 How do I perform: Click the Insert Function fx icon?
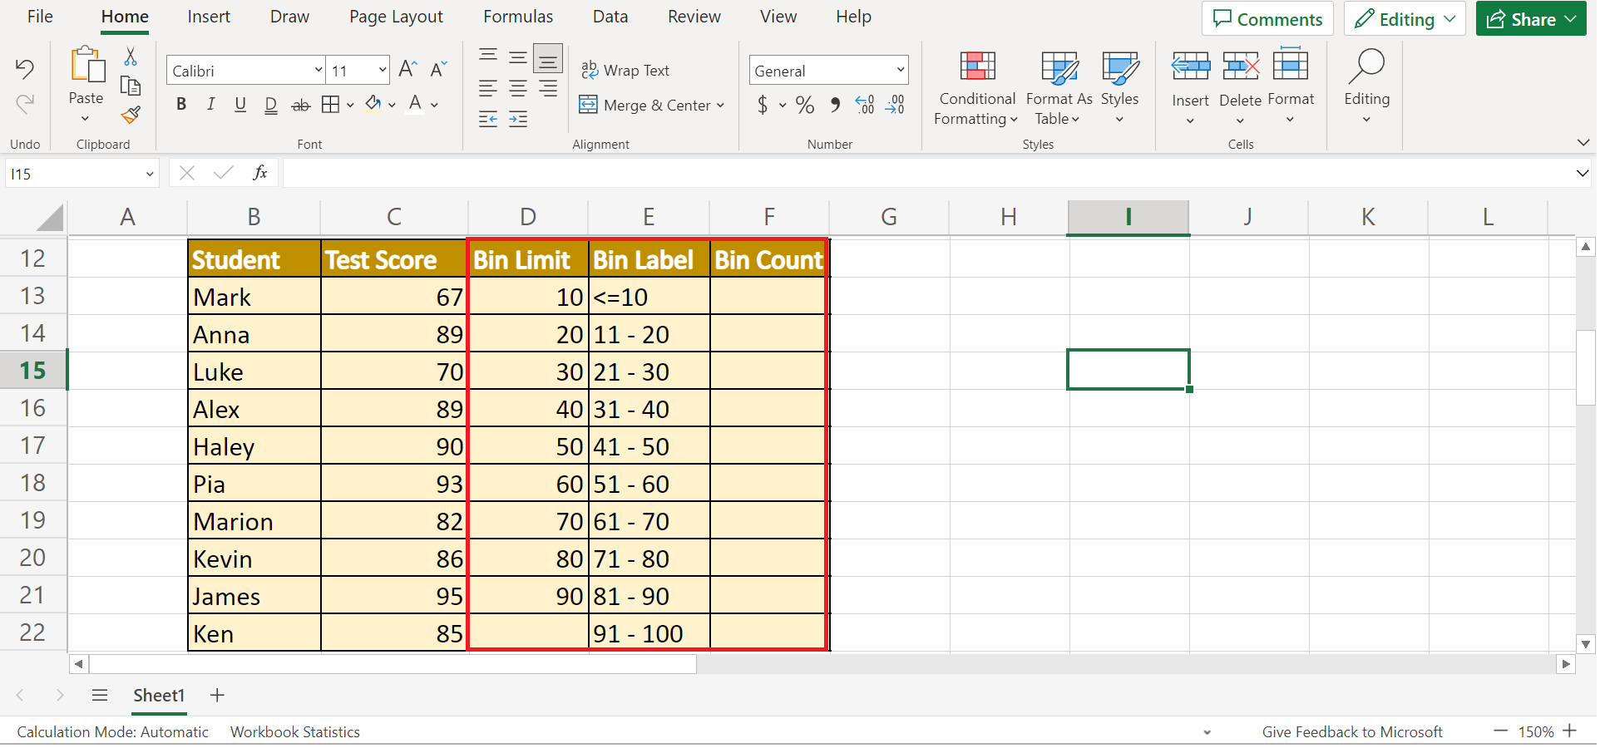[x=259, y=173]
